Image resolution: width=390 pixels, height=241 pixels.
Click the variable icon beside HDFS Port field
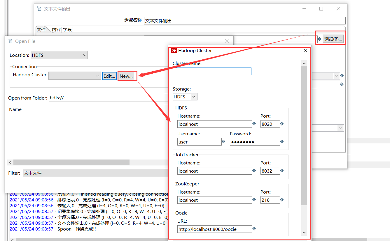click(x=282, y=124)
